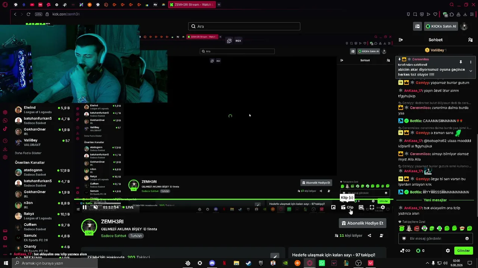478x268 pixels.
Task: Open a new browser tab
Action: tap(219, 5)
